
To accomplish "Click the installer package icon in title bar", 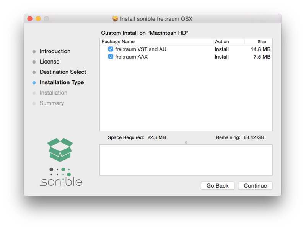I will 115,19.
